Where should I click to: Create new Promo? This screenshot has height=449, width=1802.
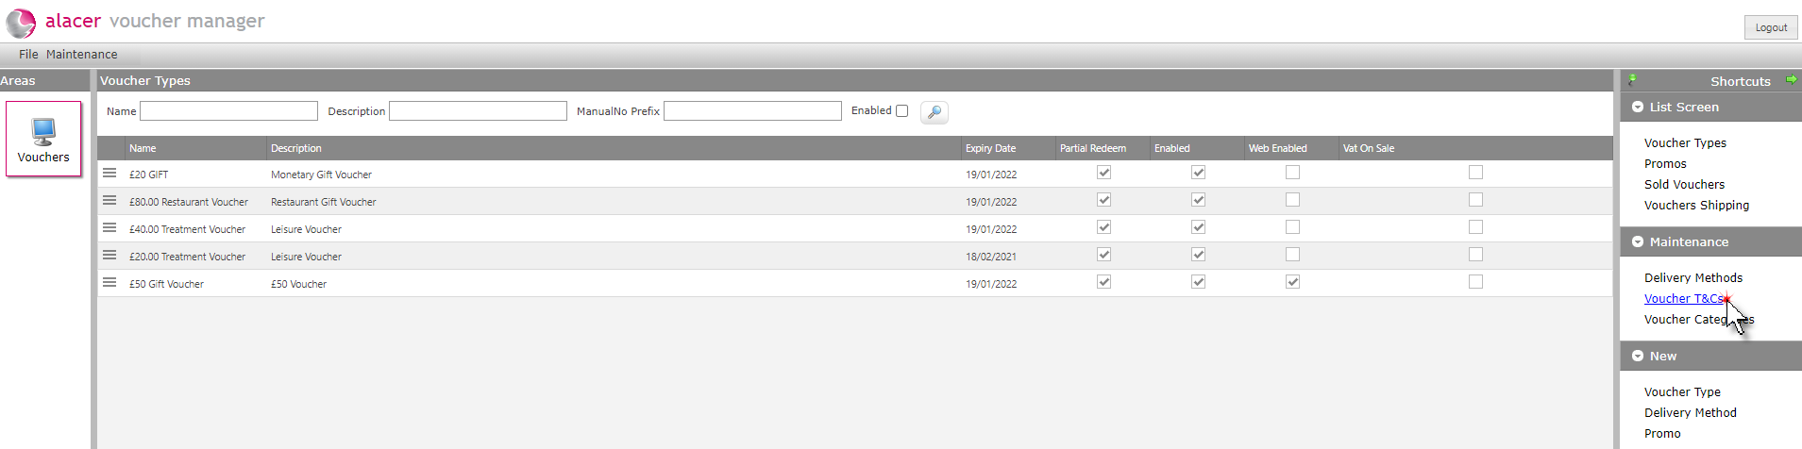1662,434
